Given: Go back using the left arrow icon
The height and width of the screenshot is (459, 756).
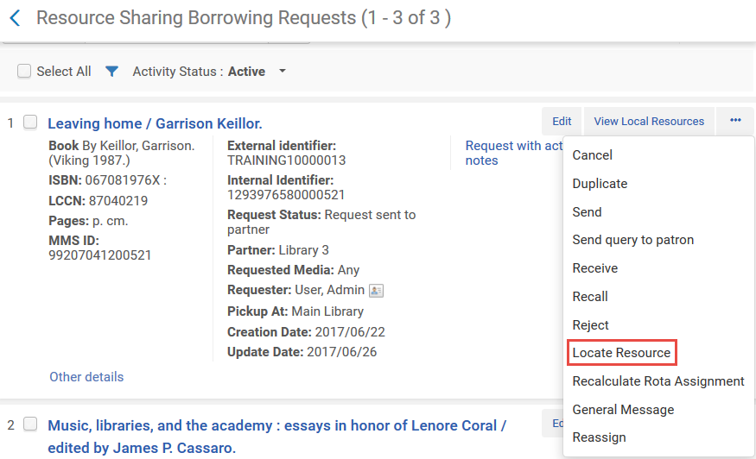Looking at the screenshot, I should (x=15, y=18).
